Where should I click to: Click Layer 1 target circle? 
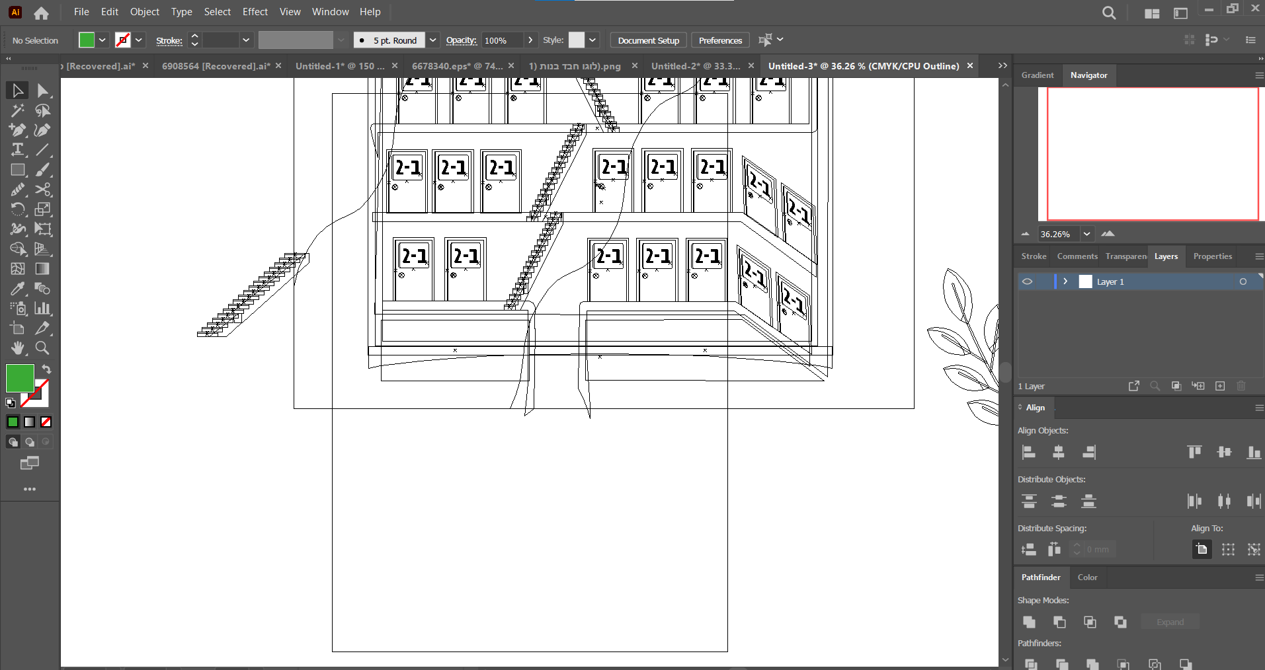1243,281
